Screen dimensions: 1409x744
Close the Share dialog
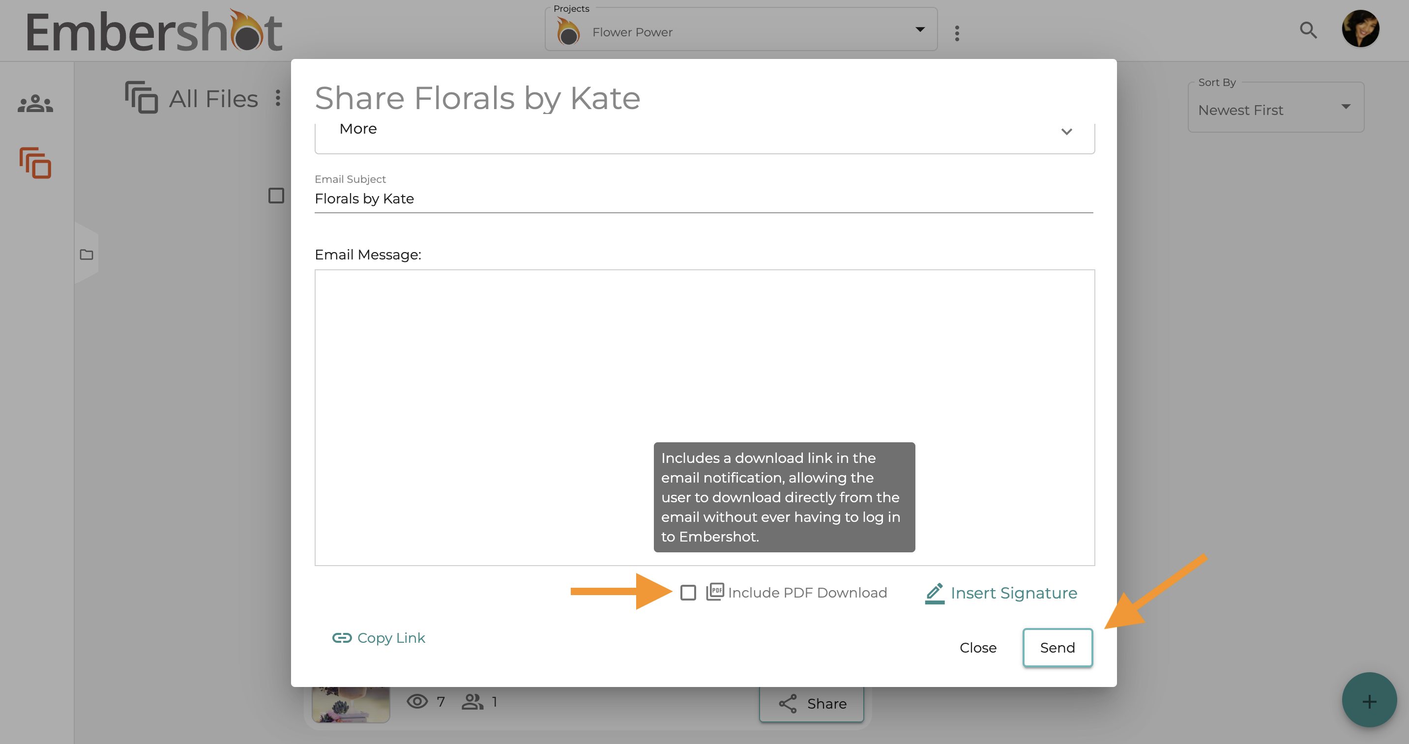(x=978, y=648)
